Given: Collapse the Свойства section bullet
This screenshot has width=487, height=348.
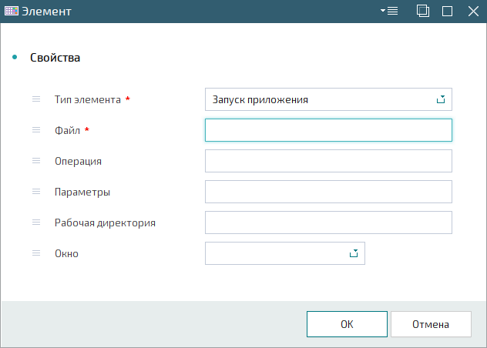Looking at the screenshot, I should 15,57.
